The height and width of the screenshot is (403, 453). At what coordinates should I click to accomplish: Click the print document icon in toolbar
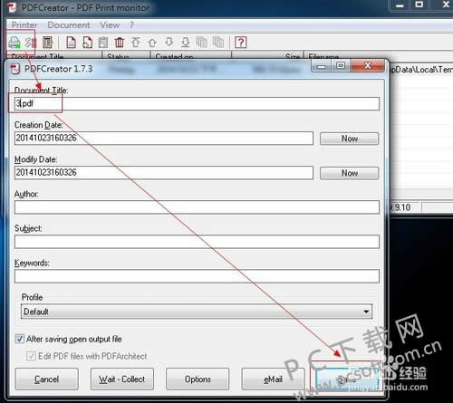[72, 43]
